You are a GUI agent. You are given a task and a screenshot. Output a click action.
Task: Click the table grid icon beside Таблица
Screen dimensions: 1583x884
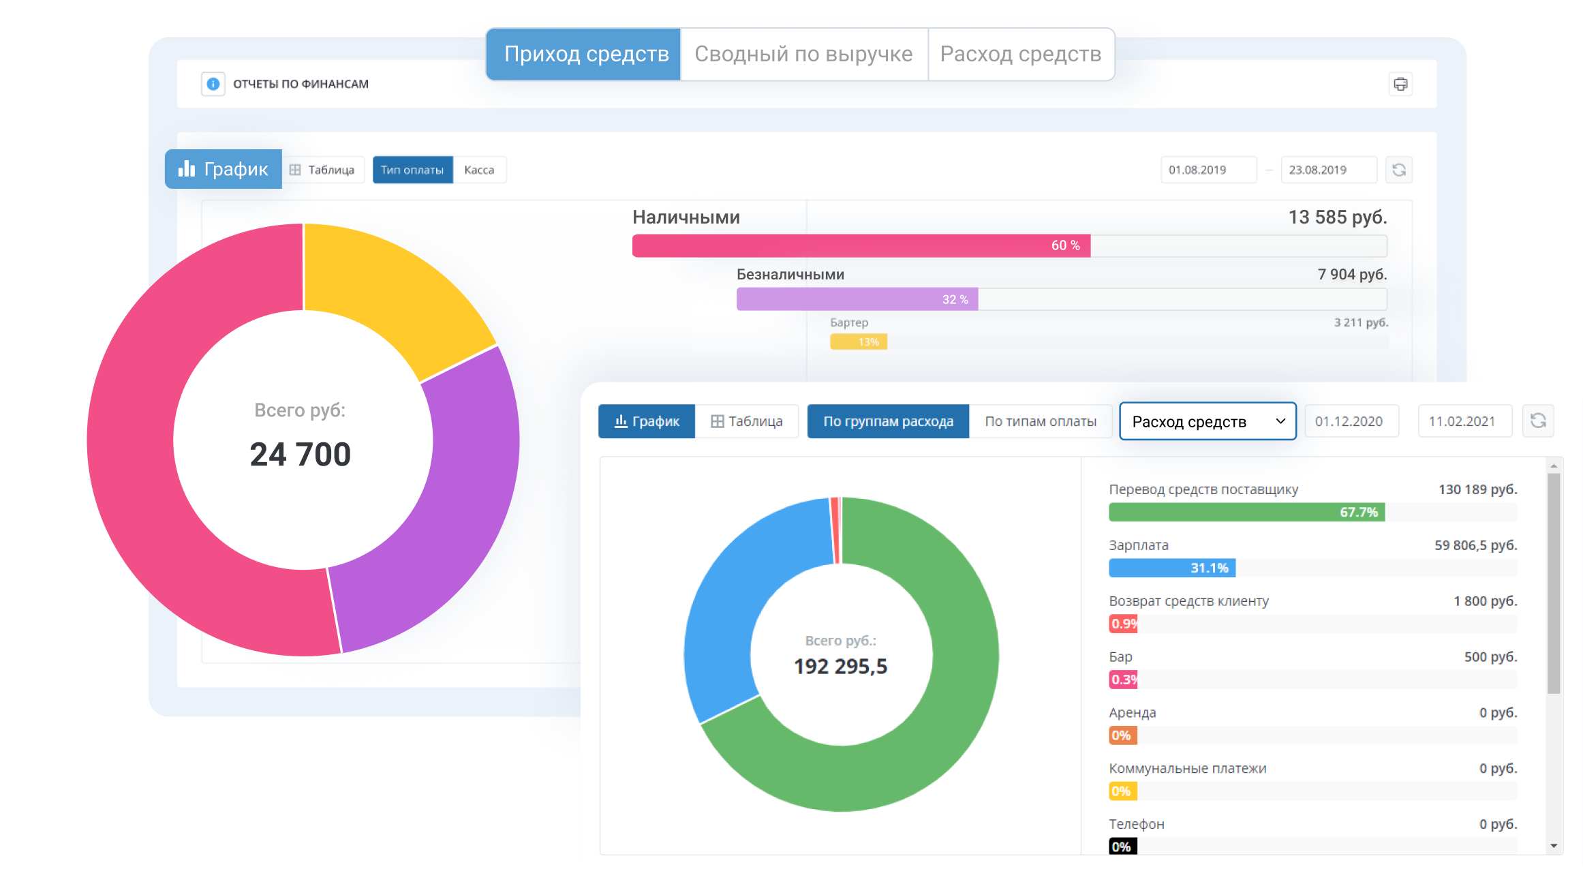pyautogui.click(x=296, y=169)
